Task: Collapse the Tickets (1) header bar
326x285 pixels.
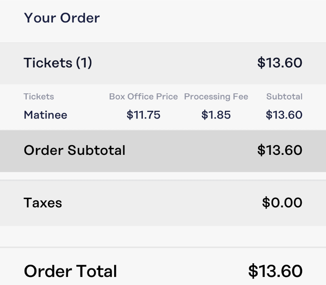Action: (163, 63)
